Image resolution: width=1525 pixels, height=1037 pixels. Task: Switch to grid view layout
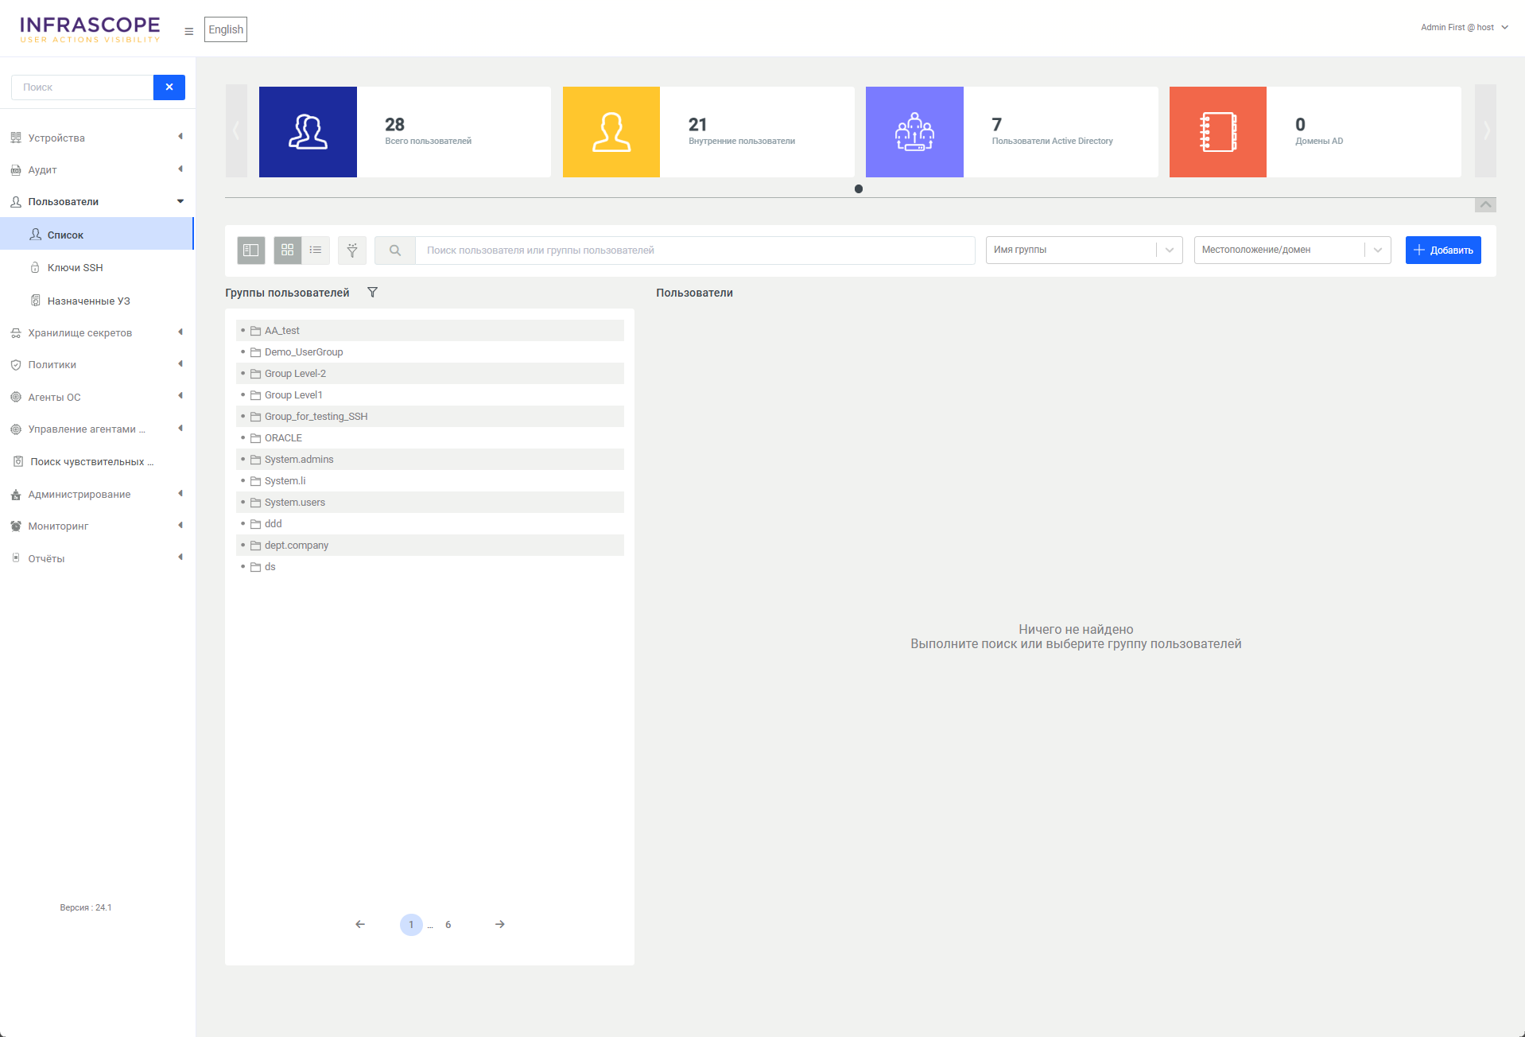coord(288,251)
